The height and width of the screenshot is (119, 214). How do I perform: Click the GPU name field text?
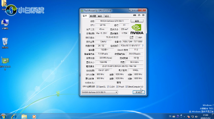[x=112, y=21]
